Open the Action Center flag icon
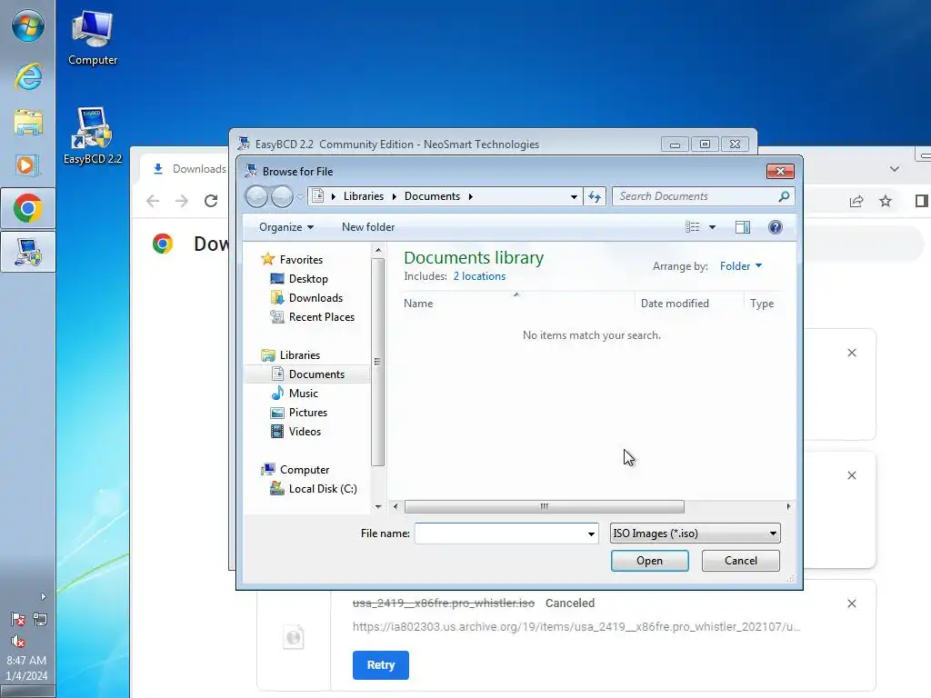 (18, 620)
